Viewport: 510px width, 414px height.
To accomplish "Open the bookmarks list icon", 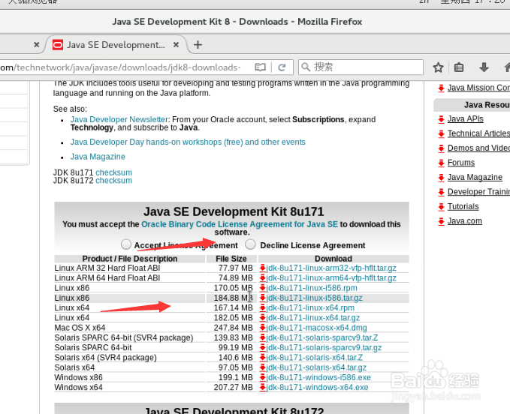I will click(x=459, y=67).
